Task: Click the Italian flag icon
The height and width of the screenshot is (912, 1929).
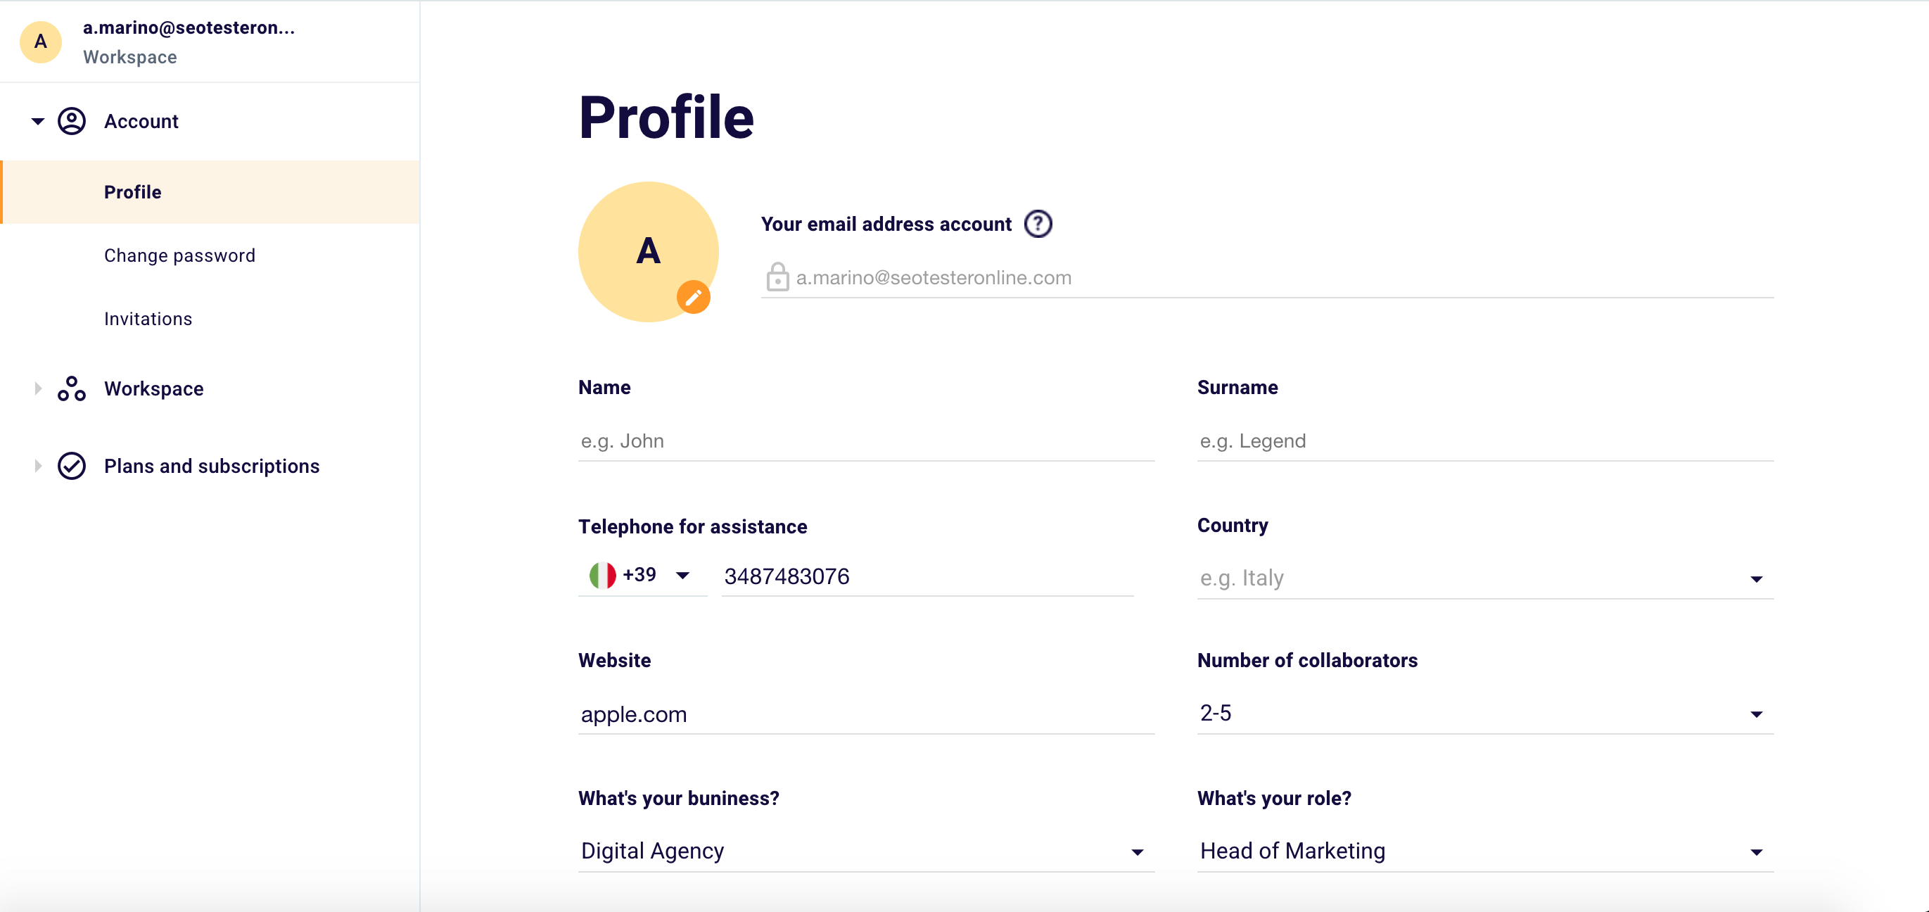Action: click(x=602, y=575)
